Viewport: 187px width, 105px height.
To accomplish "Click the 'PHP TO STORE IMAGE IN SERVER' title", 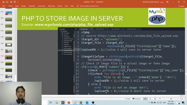I will point(72,18).
